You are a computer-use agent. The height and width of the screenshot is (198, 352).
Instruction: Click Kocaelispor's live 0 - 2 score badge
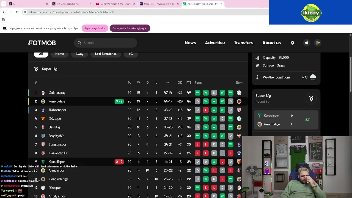pyautogui.click(x=119, y=162)
